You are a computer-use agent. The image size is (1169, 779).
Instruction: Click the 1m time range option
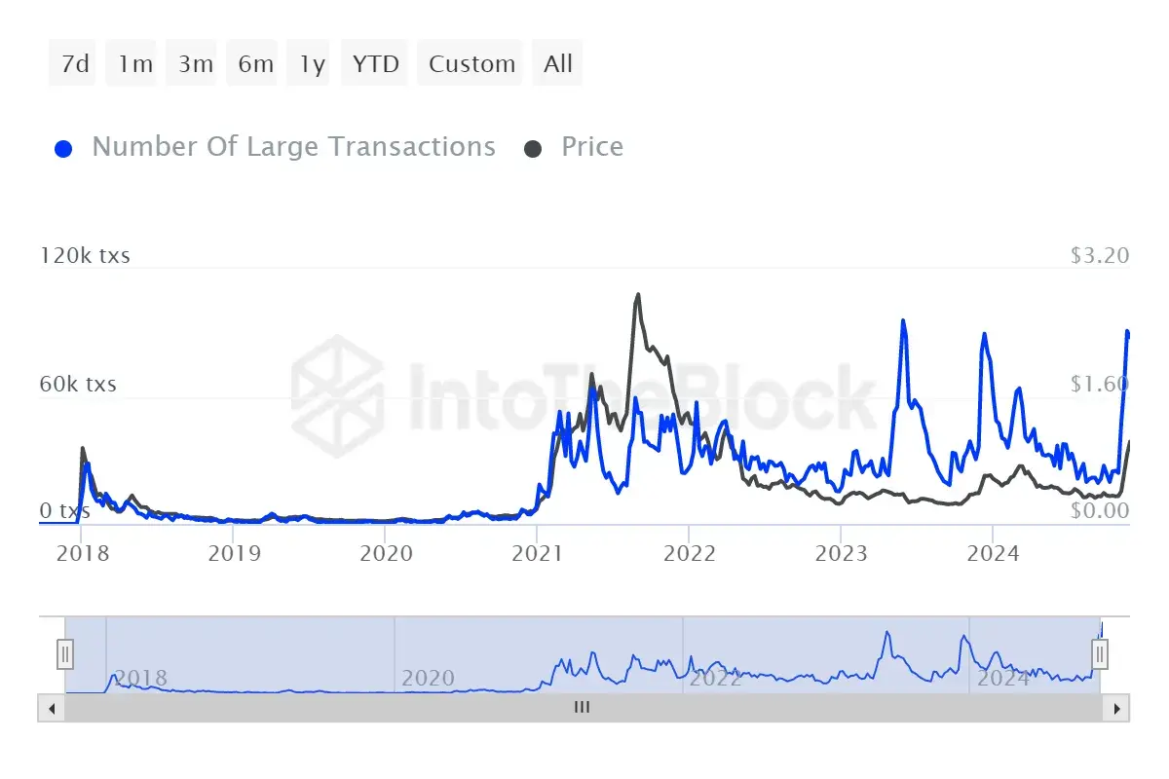[x=132, y=62]
